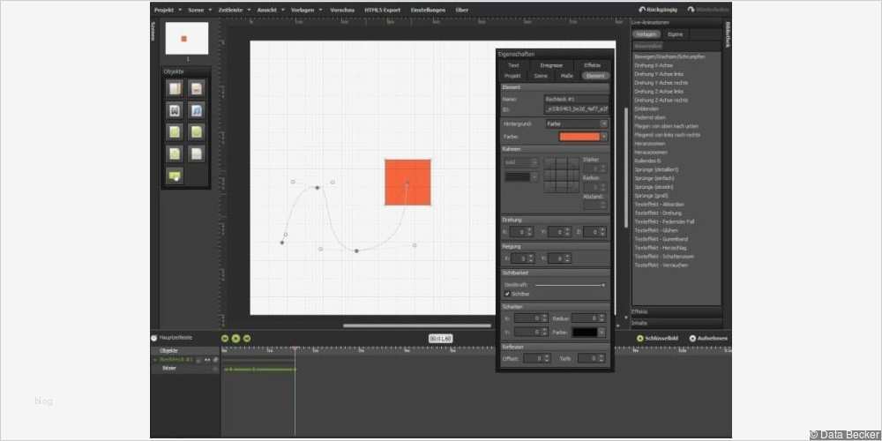882x441 pixels.
Task: Select 'Sprünge (einfach)' animation
Action: click(654, 178)
